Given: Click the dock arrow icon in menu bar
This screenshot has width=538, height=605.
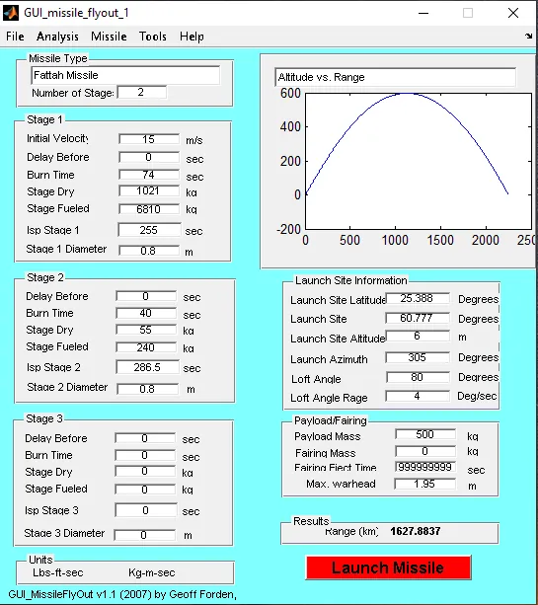Looking at the screenshot, I should click(x=528, y=36).
